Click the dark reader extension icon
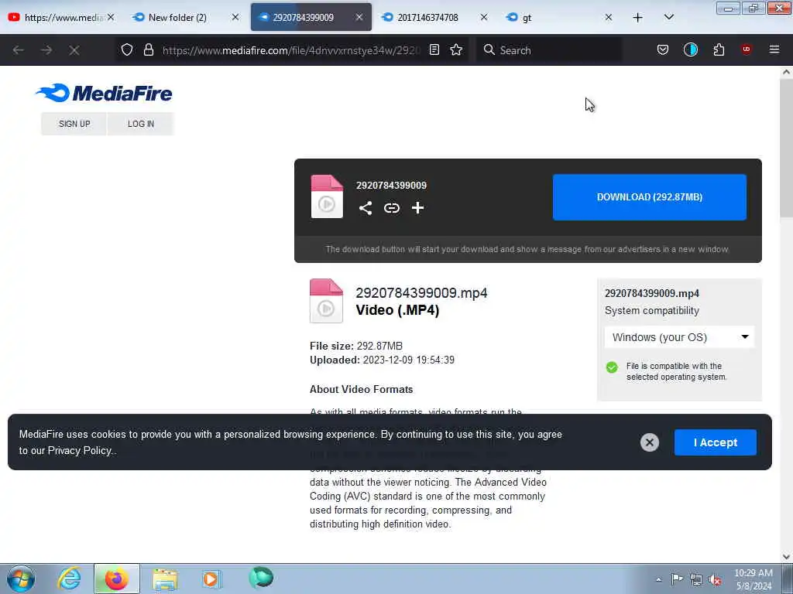The height and width of the screenshot is (594, 793). pyautogui.click(x=690, y=50)
